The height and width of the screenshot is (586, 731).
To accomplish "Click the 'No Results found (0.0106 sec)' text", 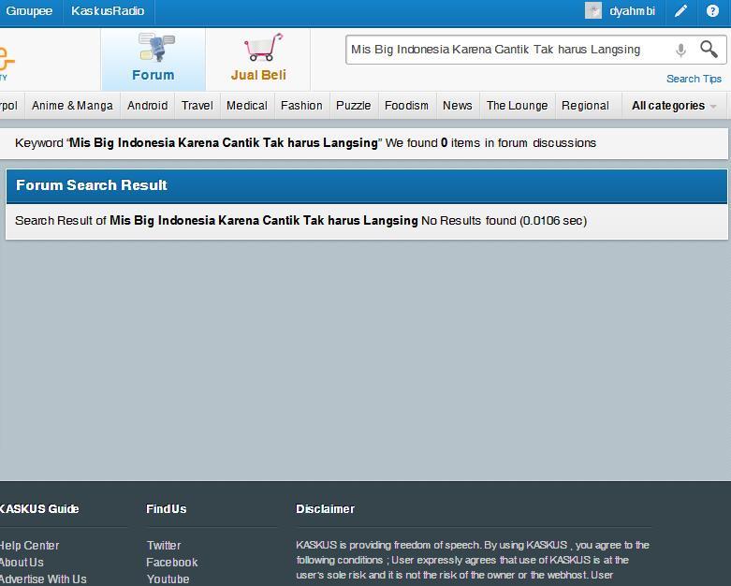I will pyautogui.click(x=504, y=221).
